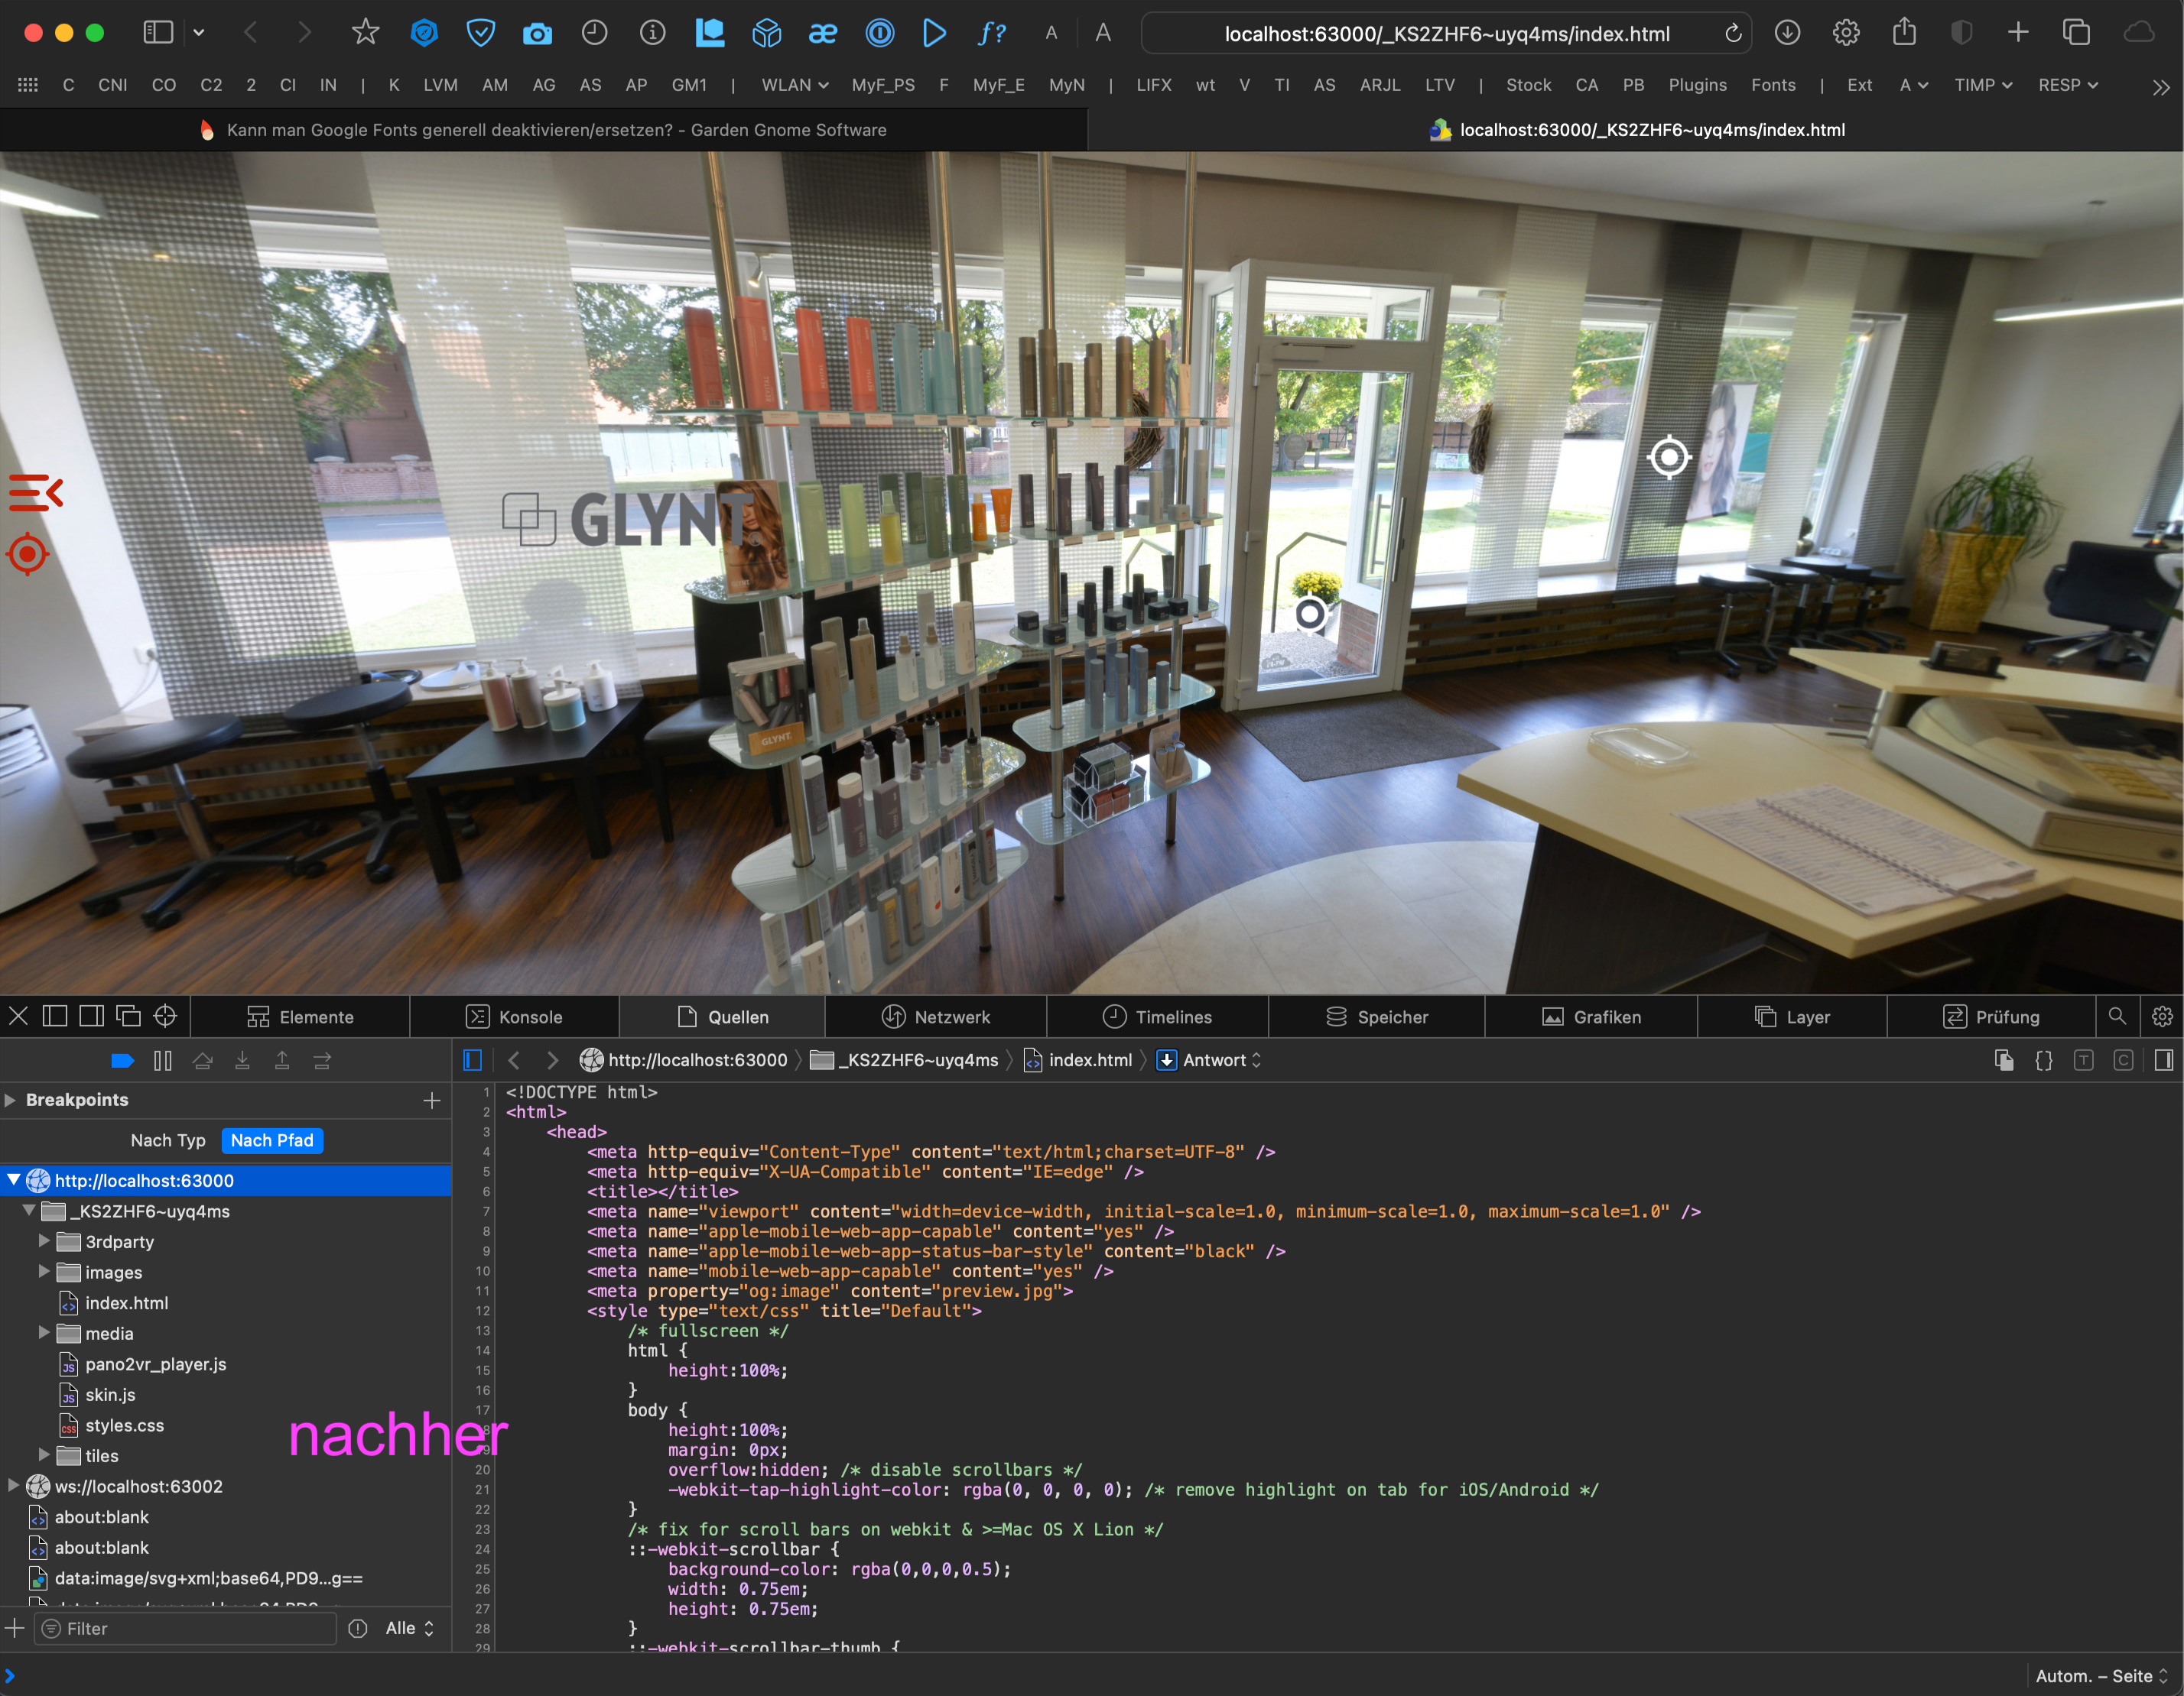
Task: Click the white crosshair hotspot near poster
Action: pyautogui.click(x=1669, y=458)
